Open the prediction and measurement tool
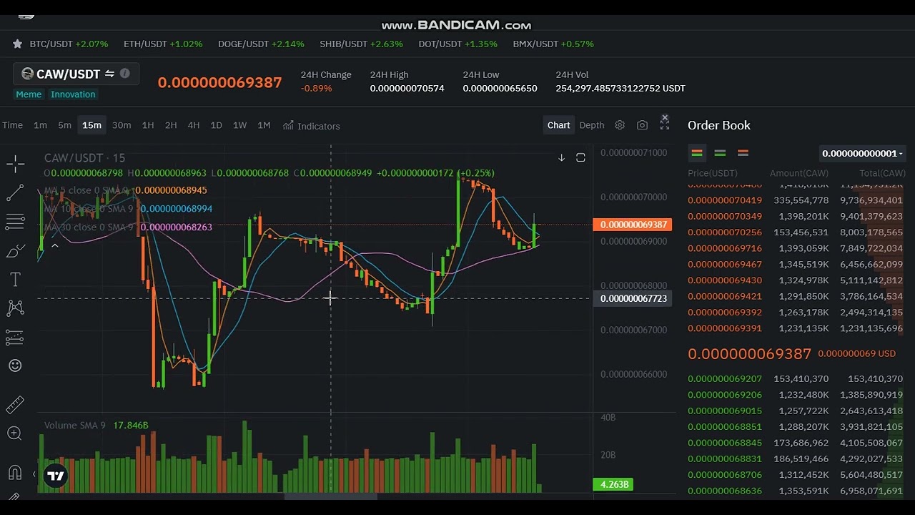Screen dimensions: 915x515 (15, 337)
